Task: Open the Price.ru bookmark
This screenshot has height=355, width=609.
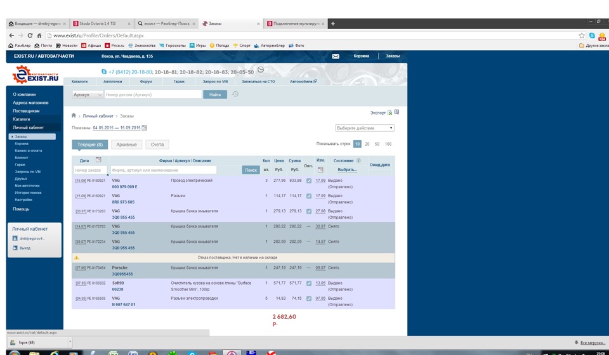Action: coord(115,46)
